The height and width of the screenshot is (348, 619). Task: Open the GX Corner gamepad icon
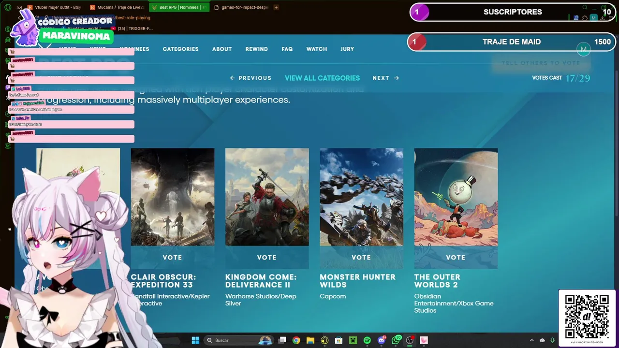pyautogui.click(x=19, y=7)
